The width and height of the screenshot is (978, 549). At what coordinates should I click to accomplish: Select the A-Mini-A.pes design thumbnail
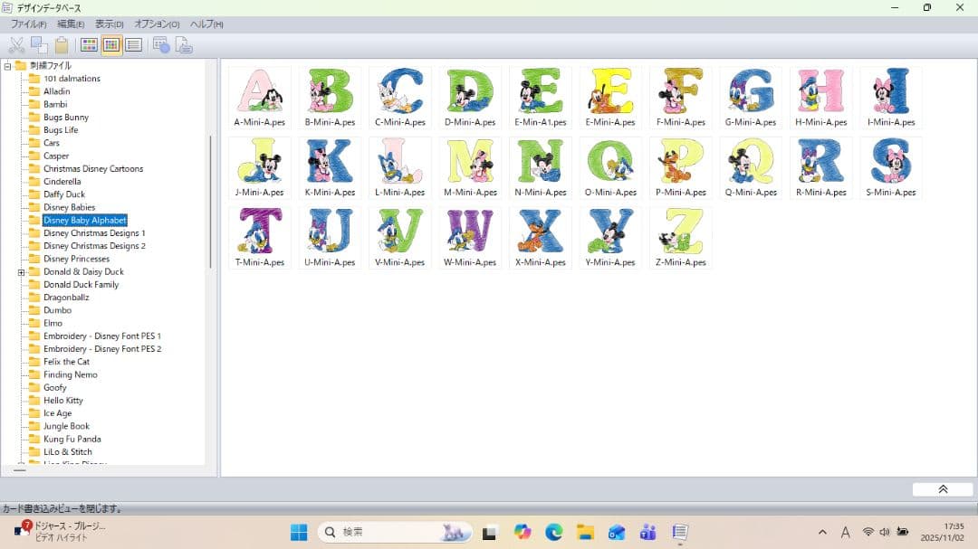pyautogui.click(x=259, y=97)
